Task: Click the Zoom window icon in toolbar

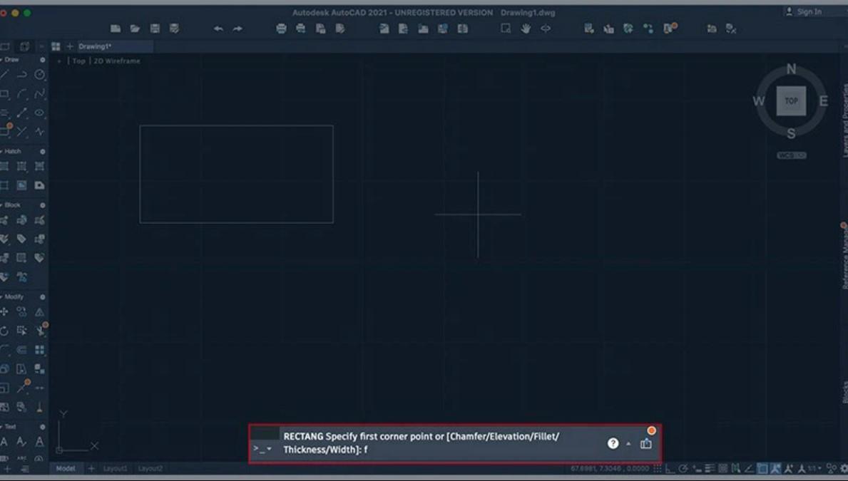Action: (x=506, y=28)
